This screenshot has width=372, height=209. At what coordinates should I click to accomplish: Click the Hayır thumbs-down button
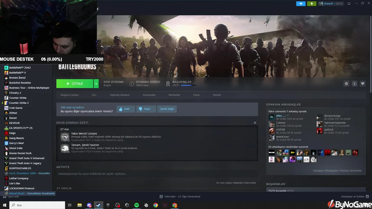pyautogui.click(x=146, y=109)
